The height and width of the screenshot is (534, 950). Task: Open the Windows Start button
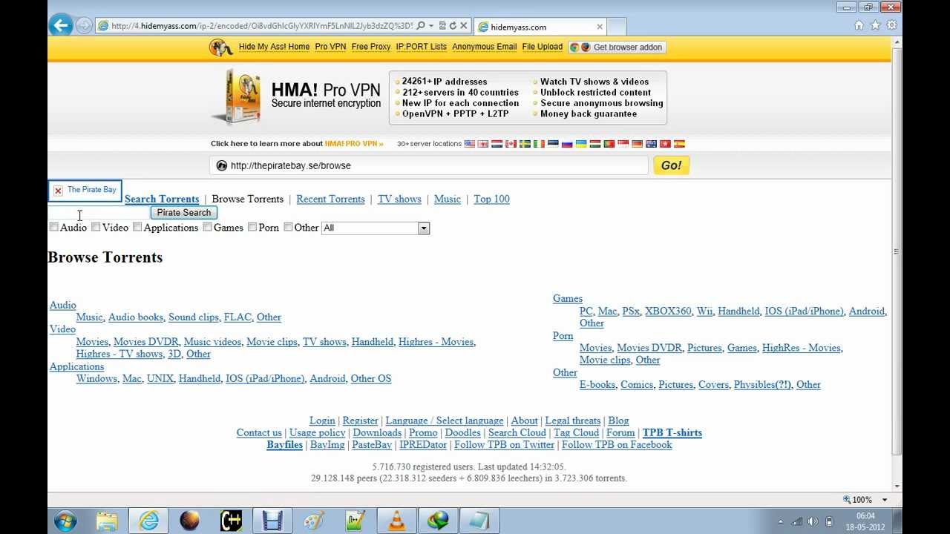click(x=65, y=521)
